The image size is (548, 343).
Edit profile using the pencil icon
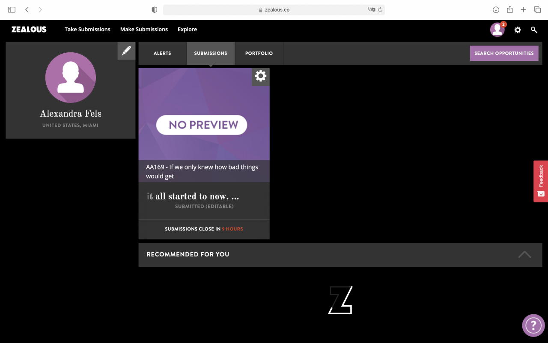(x=126, y=51)
